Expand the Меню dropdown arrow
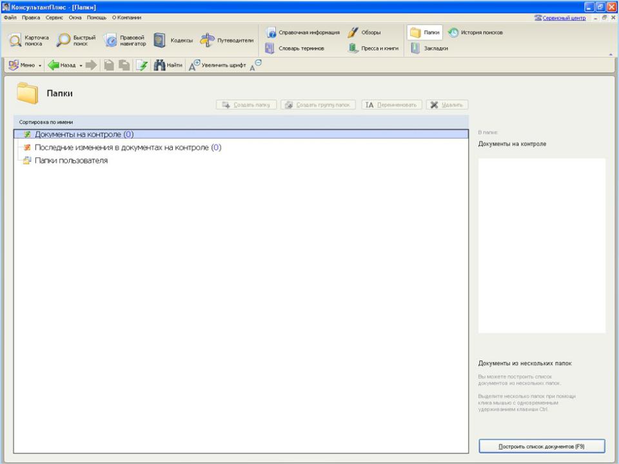The image size is (619, 464). 40,66
